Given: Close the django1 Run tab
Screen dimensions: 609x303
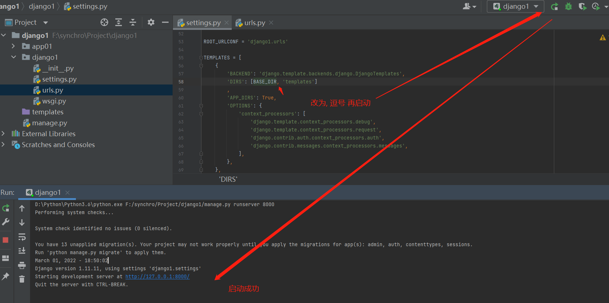Looking at the screenshot, I should (68, 192).
